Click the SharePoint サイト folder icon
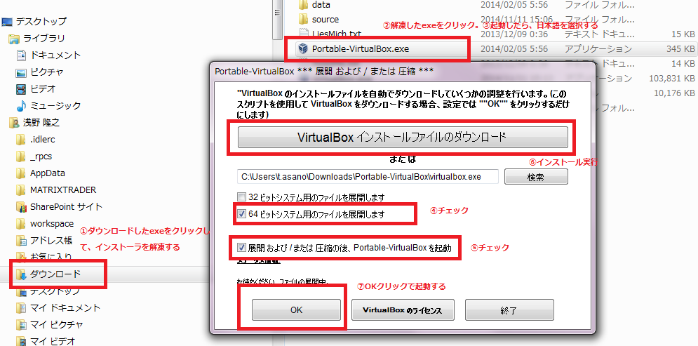The image size is (698, 346). tap(21, 207)
